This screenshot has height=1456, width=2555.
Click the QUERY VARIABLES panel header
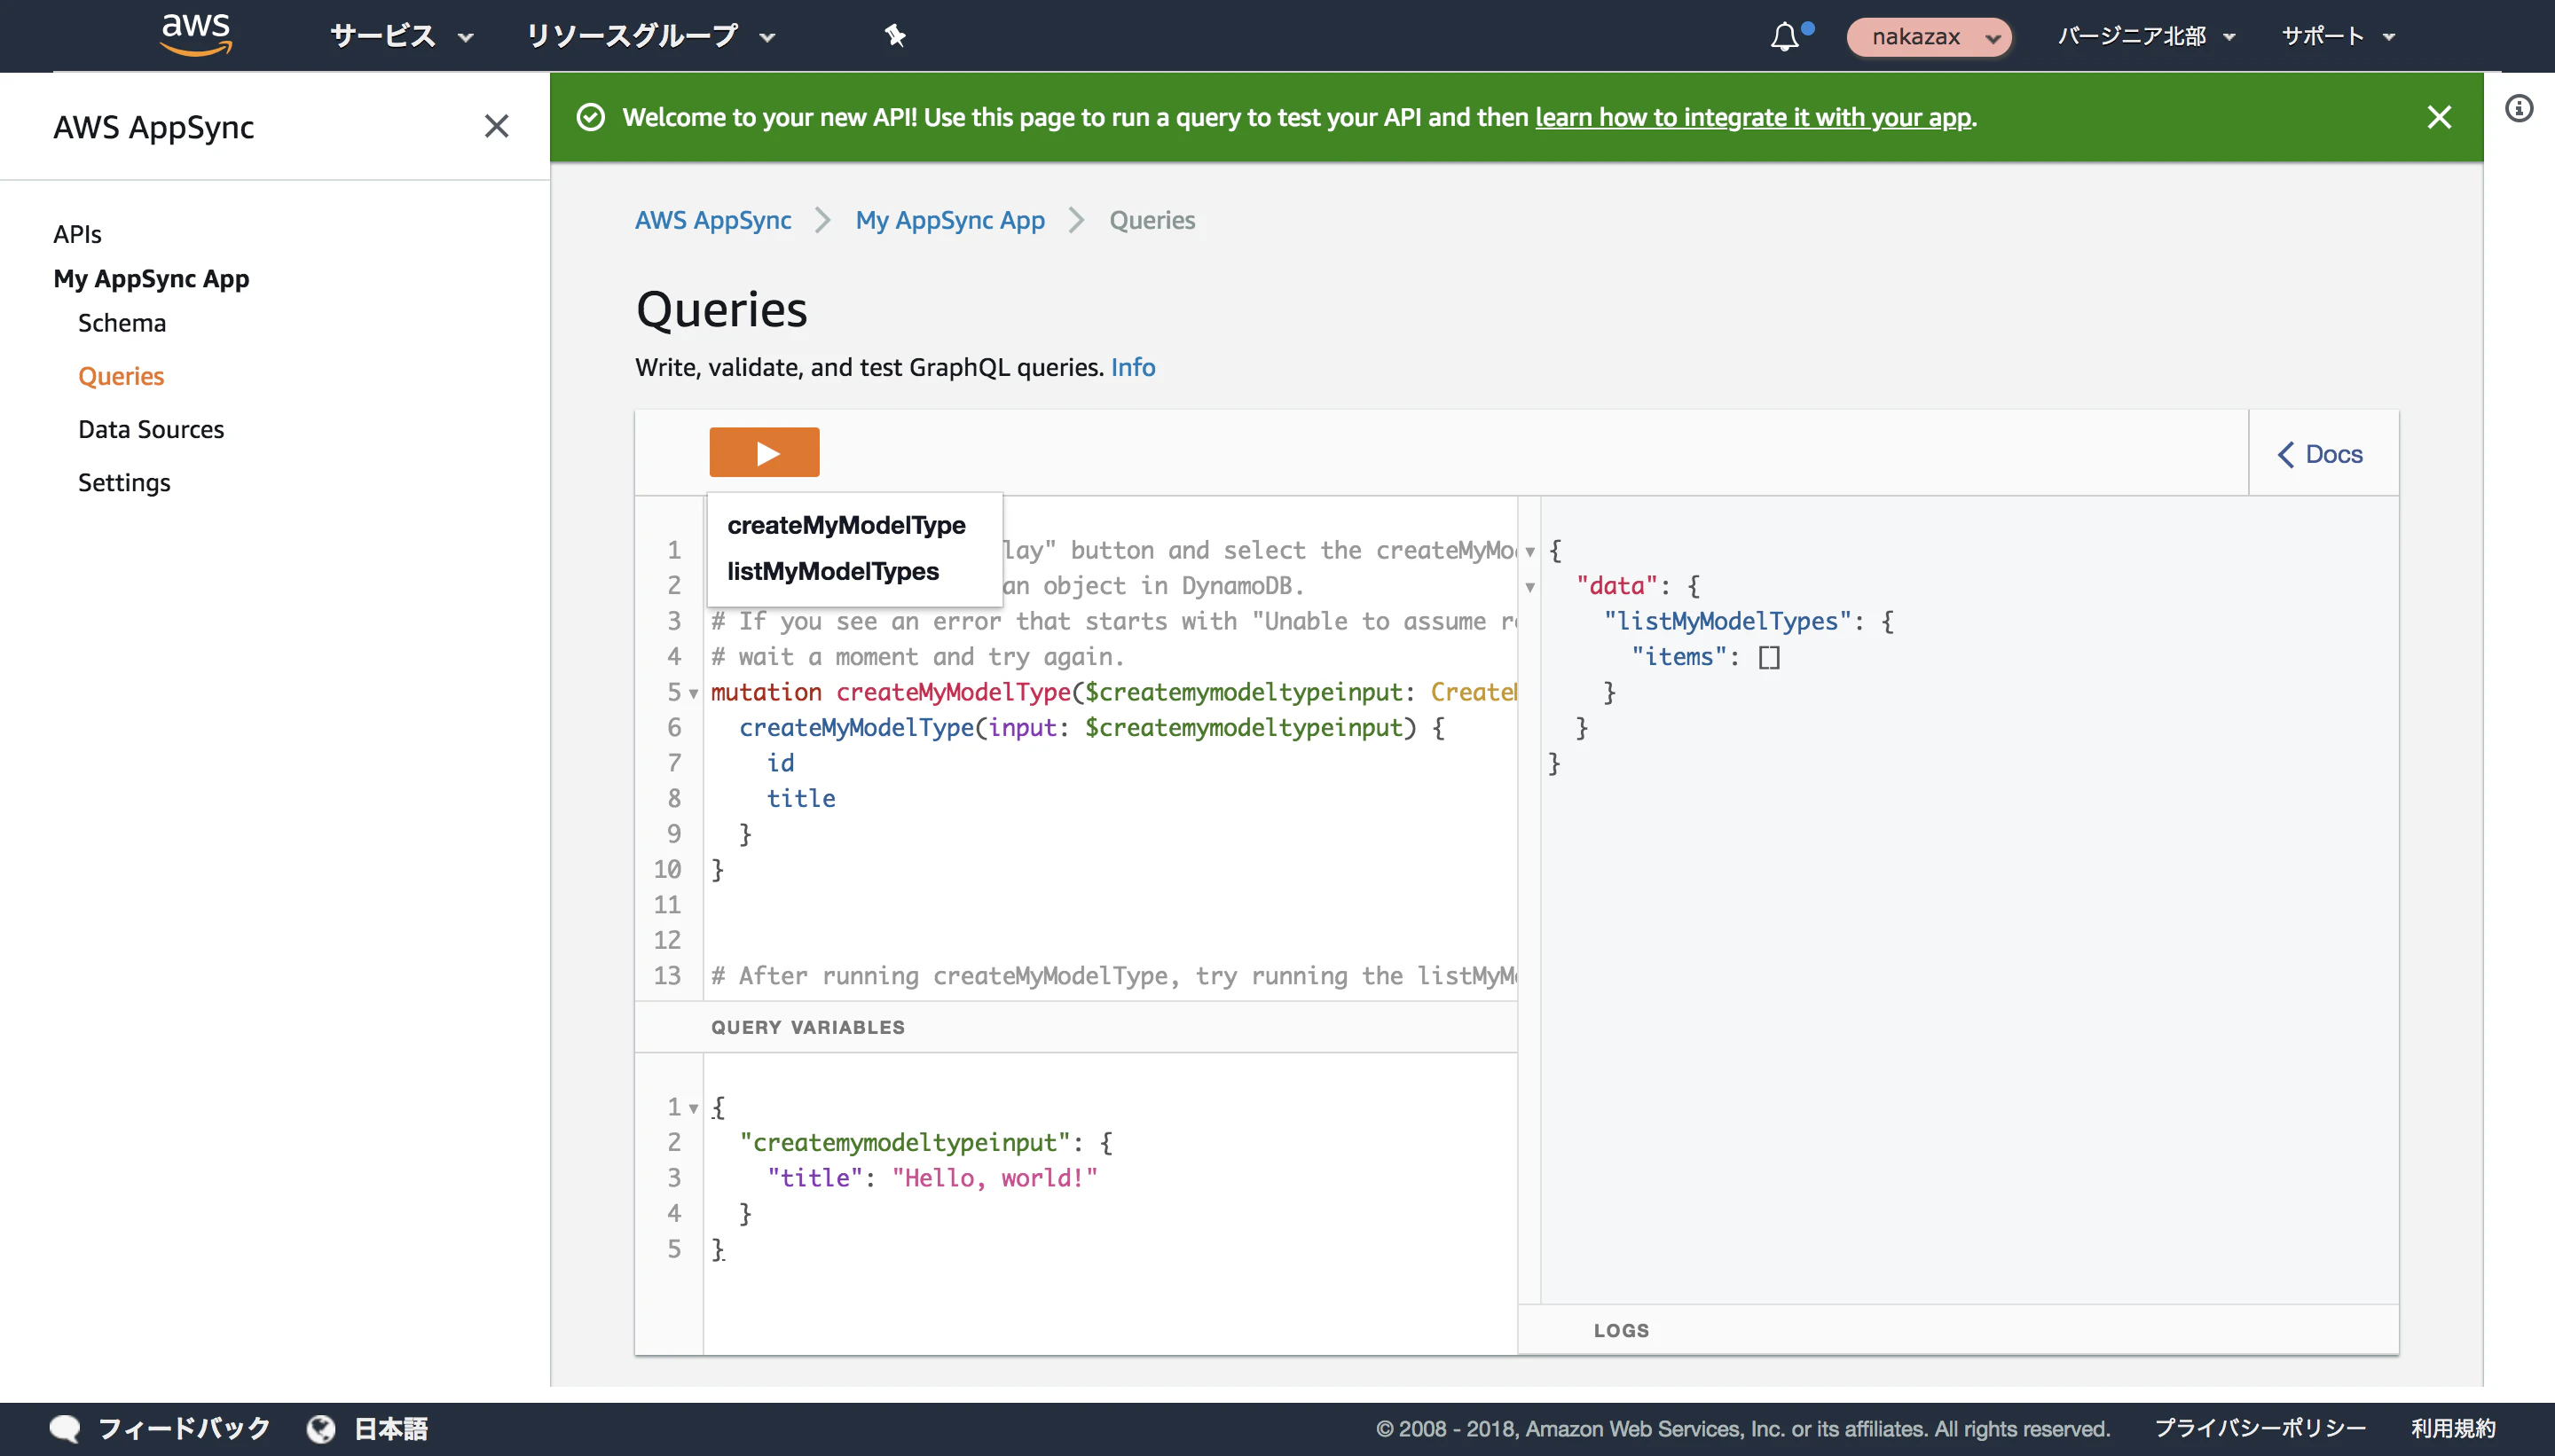pos(1076,1027)
